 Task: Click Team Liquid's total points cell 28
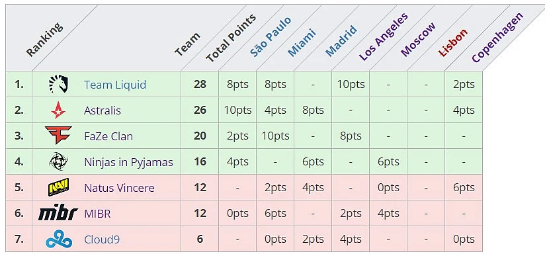click(x=200, y=84)
